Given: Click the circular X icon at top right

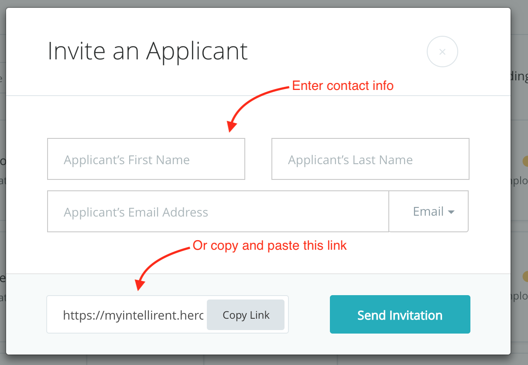Looking at the screenshot, I should click(442, 52).
